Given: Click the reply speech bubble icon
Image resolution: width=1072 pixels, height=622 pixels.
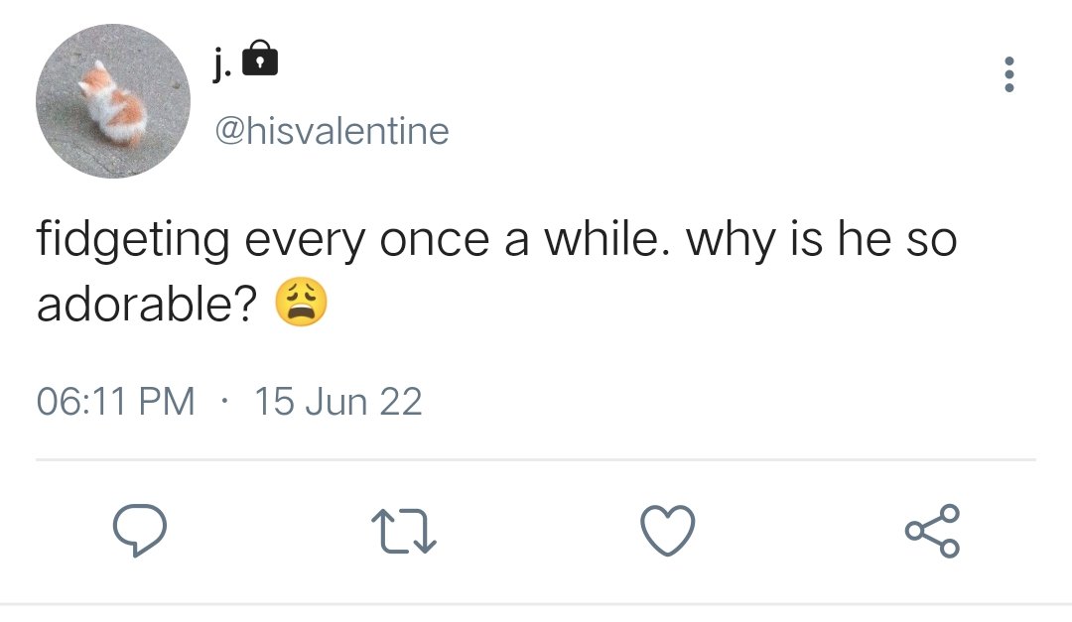Looking at the screenshot, I should point(140,531).
